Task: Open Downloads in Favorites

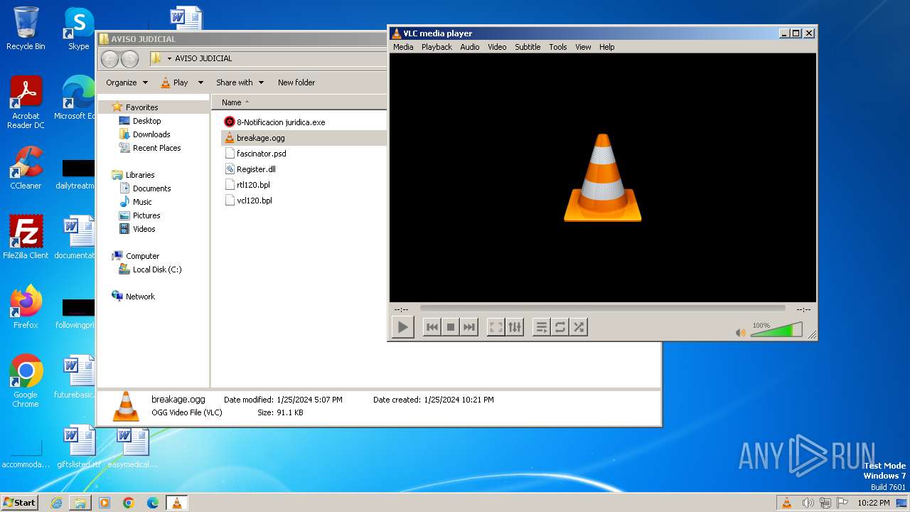Action: click(x=151, y=134)
